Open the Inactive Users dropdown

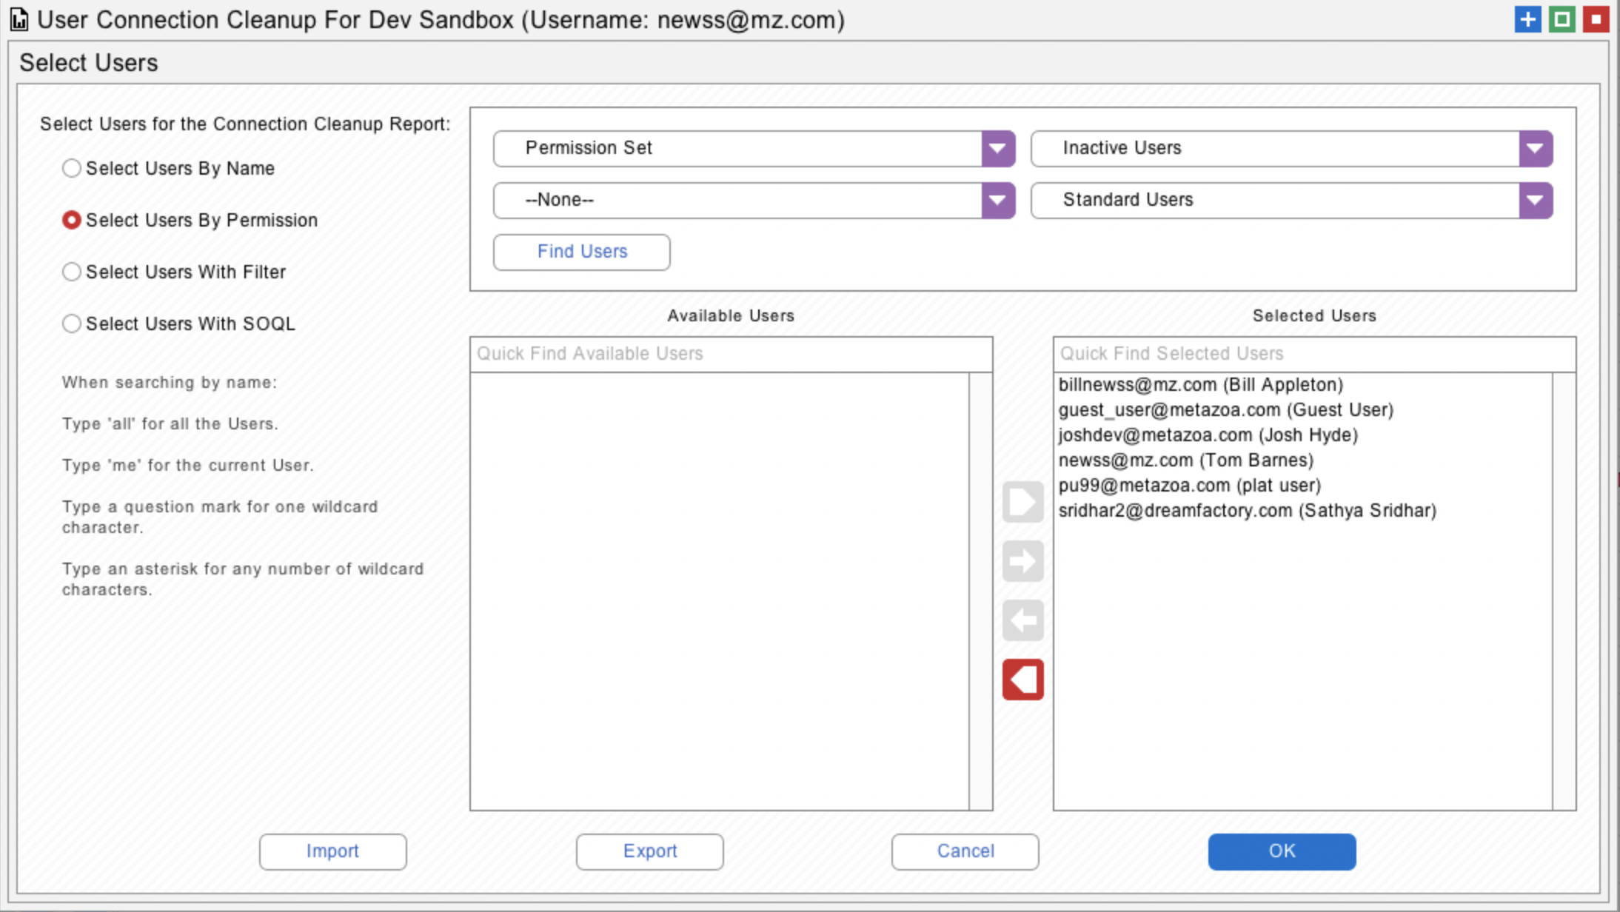click(x=1291, y=149)
